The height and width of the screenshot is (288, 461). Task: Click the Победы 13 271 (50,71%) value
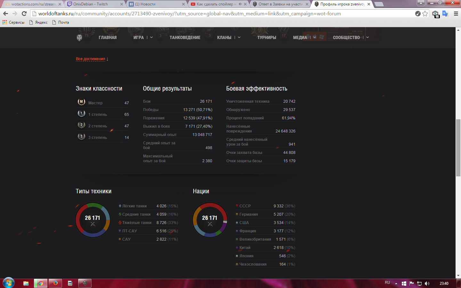pyautogui.click(x=198, y=110)
